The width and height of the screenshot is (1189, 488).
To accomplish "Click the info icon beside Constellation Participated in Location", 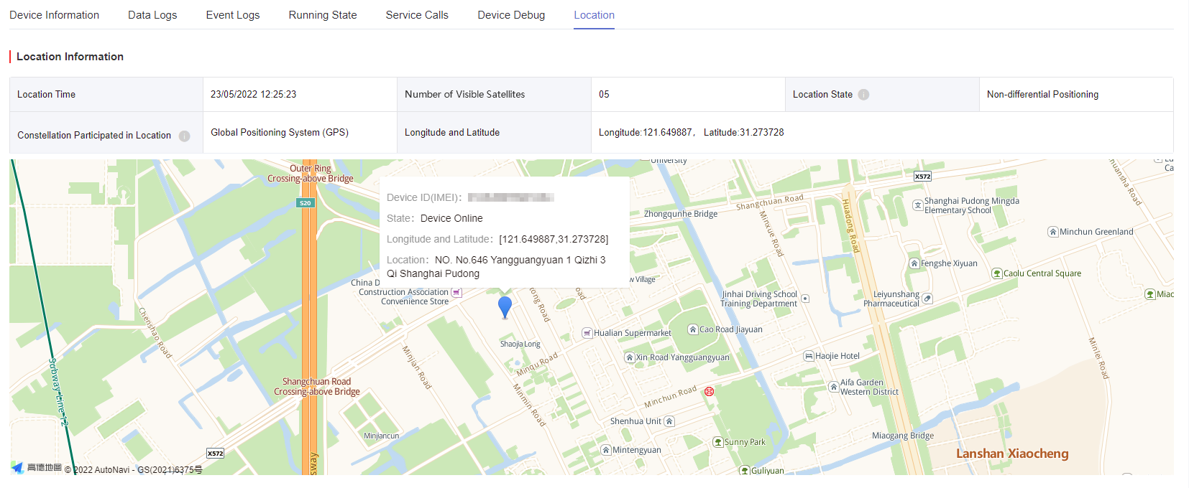I will coord(185,136).
